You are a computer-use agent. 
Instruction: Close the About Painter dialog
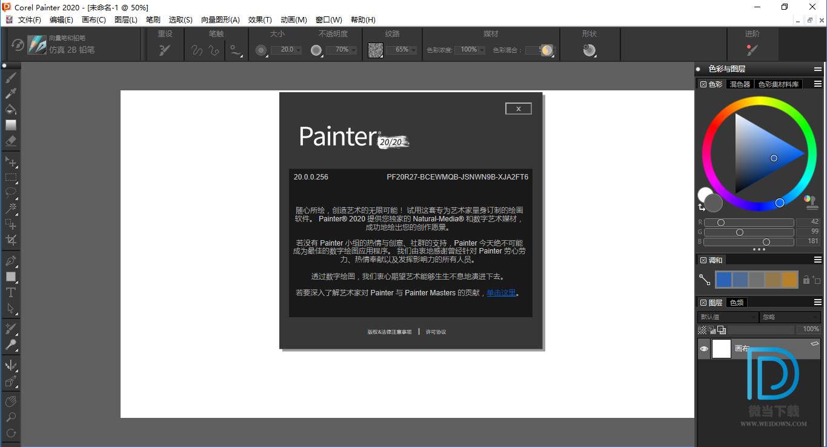(x=518, y=109)
